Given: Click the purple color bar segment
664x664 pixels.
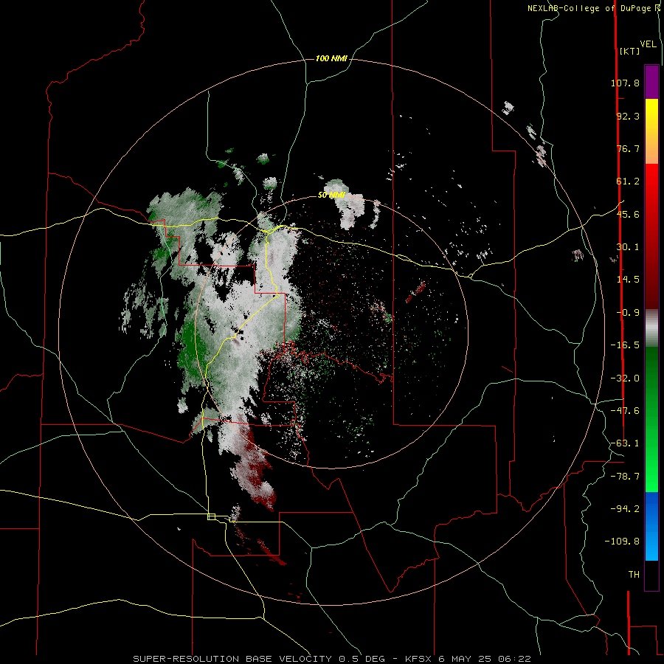Looking at the screenshot, I should (651, 82).
